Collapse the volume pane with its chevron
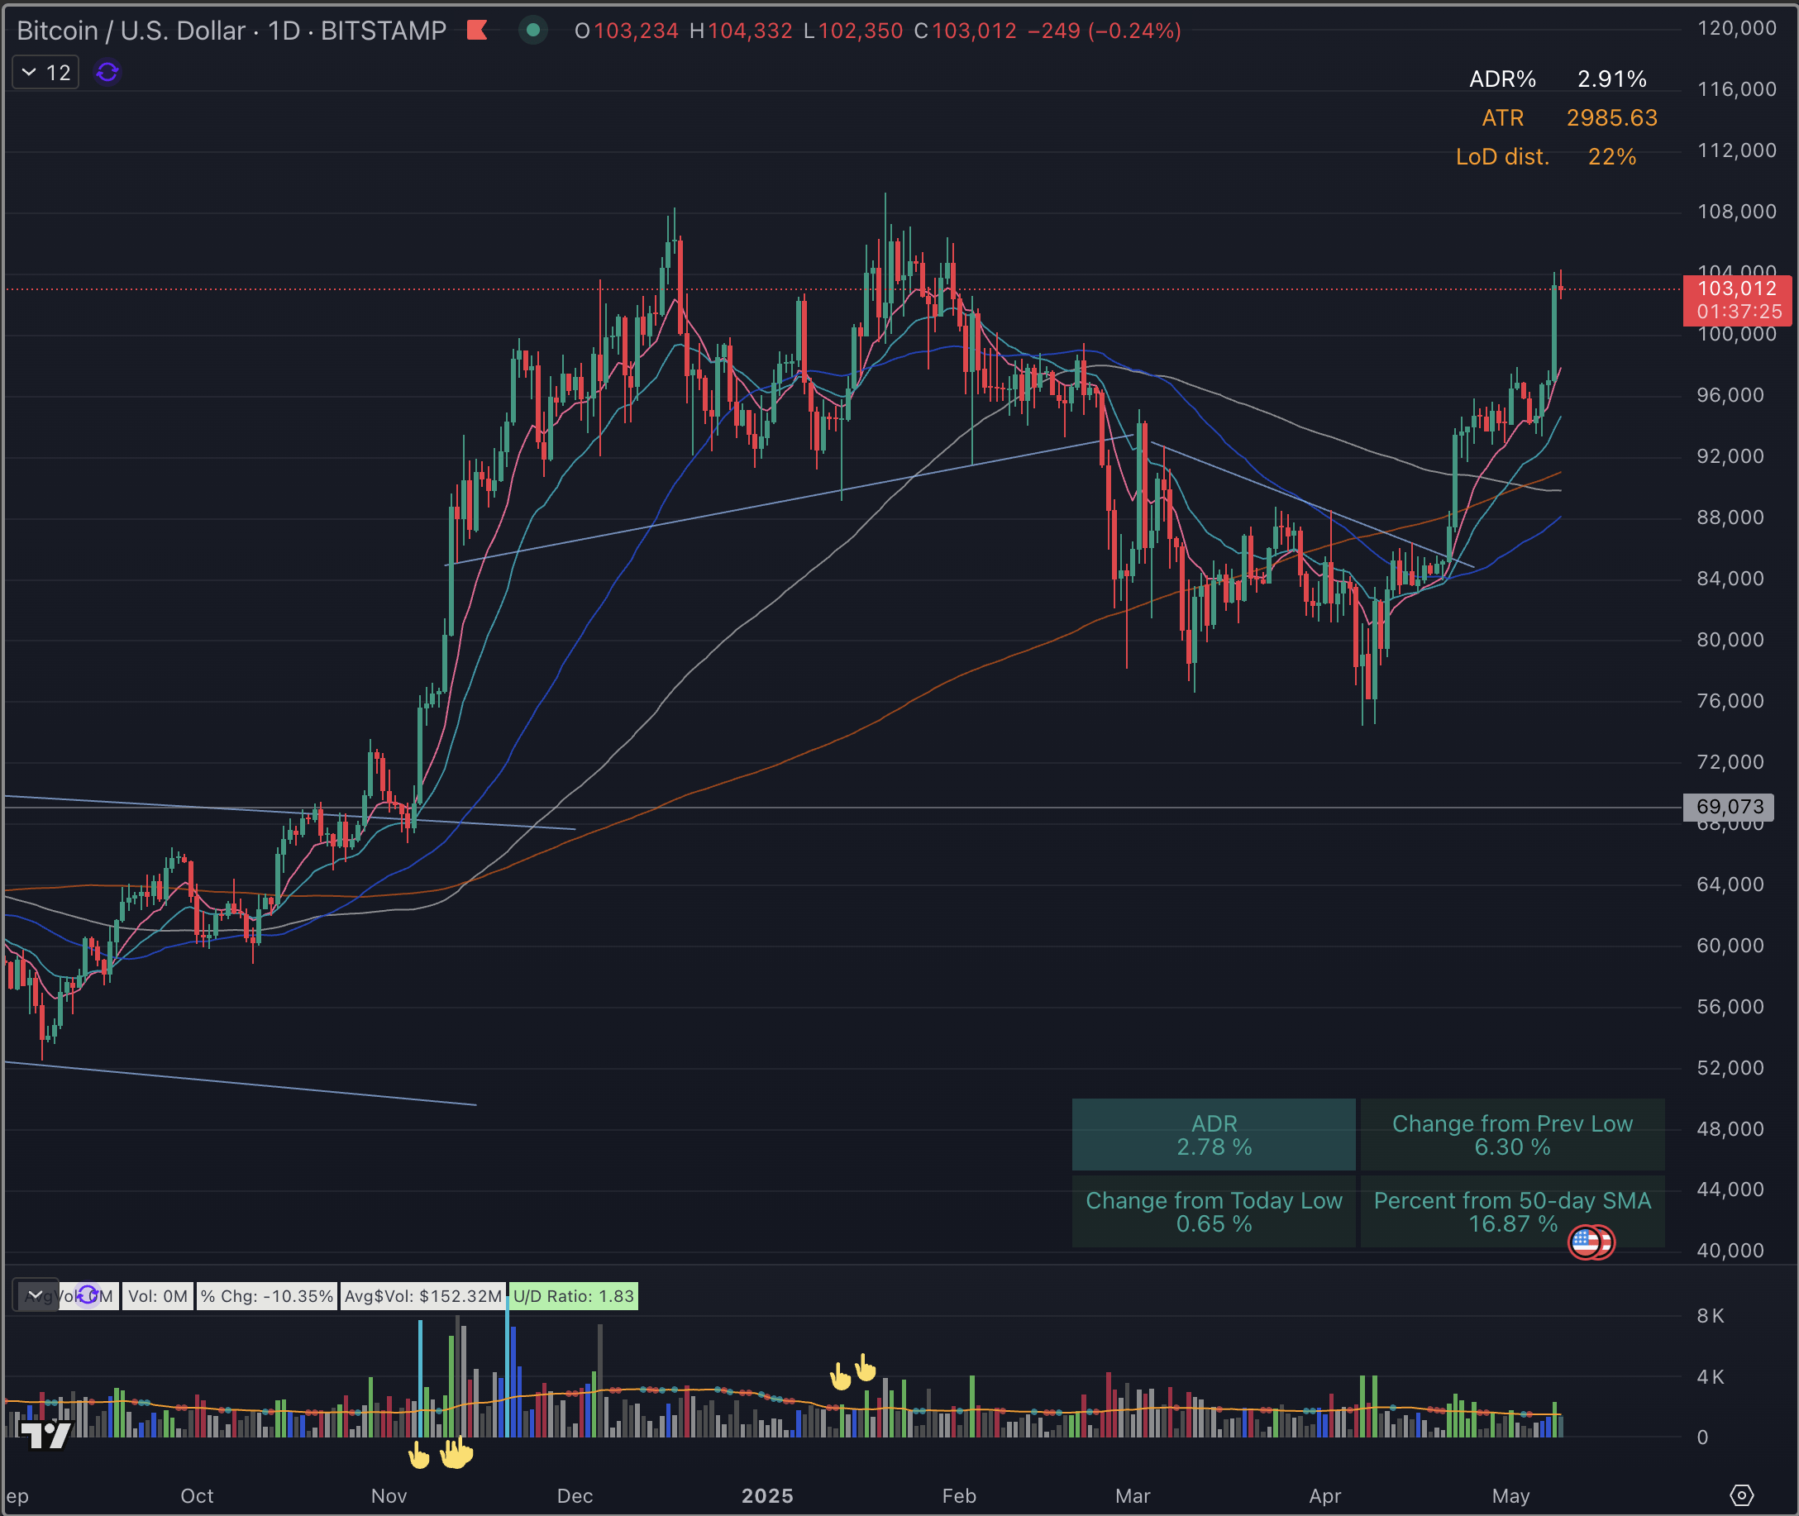Screen dimensions: 1799x1516 click(x=36, y=1294)
